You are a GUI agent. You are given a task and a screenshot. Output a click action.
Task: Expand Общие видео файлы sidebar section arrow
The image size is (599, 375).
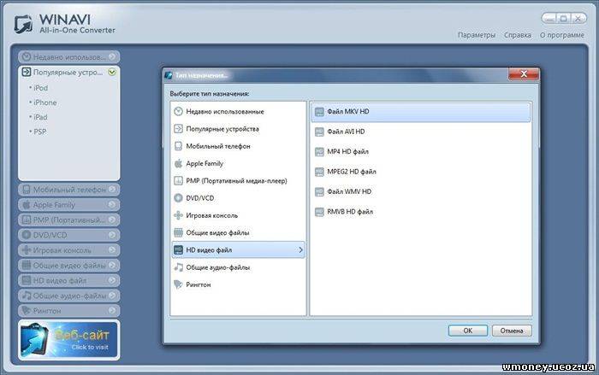pyautogui.click(x=112, y=265)
